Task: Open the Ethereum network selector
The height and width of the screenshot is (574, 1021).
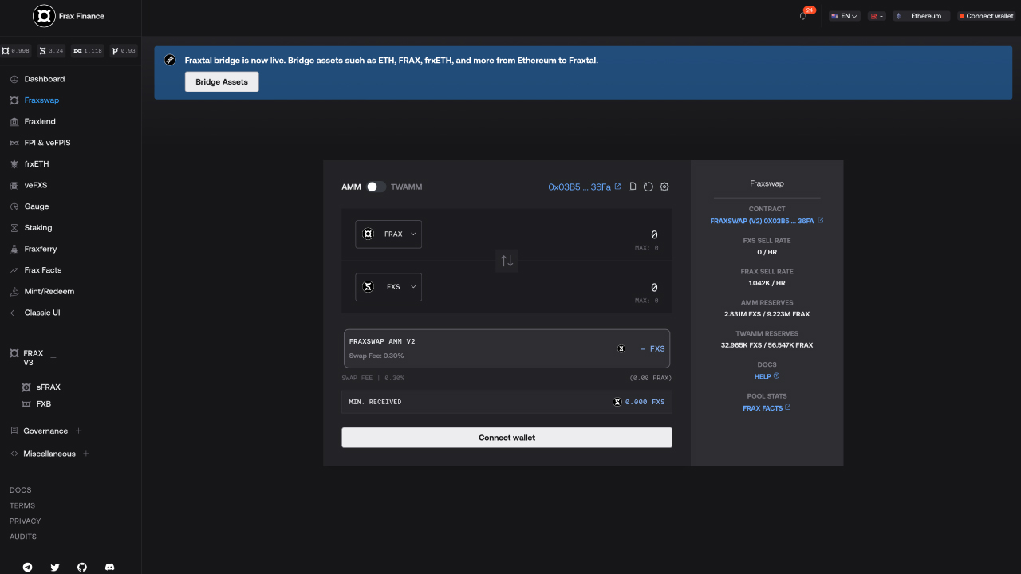Action: coord(922,16)
